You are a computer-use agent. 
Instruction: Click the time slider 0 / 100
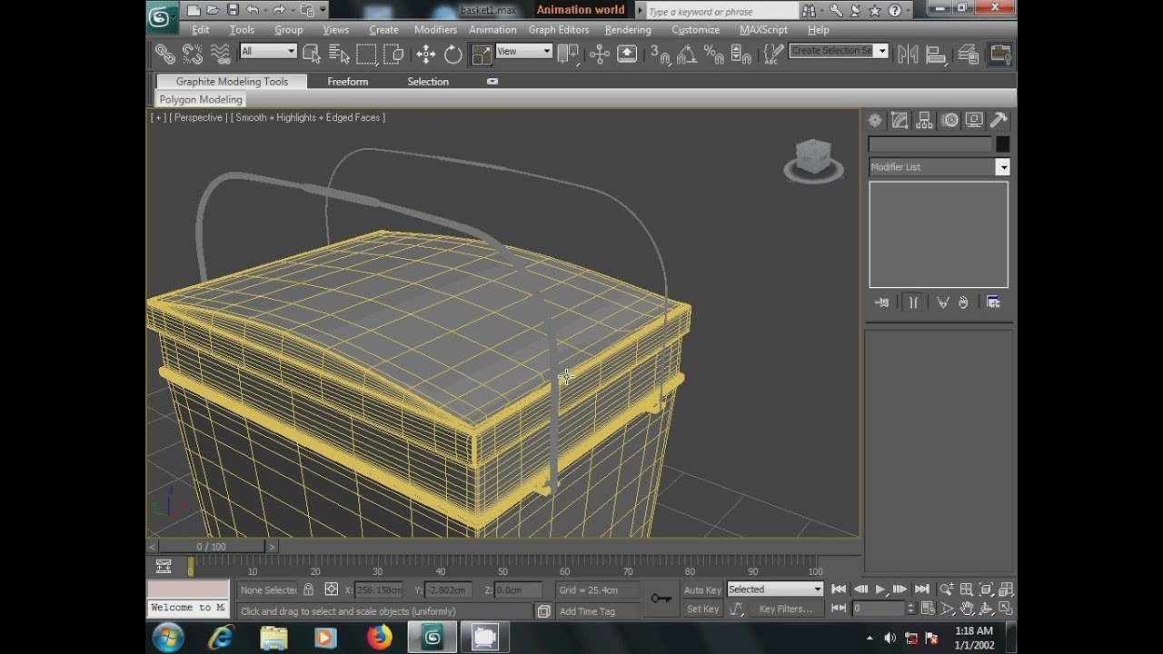point(212,547)
